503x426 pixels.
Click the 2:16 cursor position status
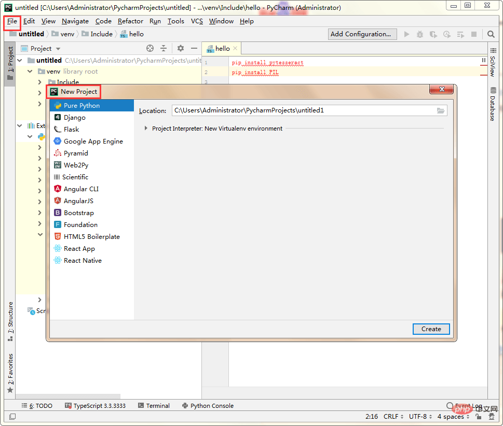point(372,416)
